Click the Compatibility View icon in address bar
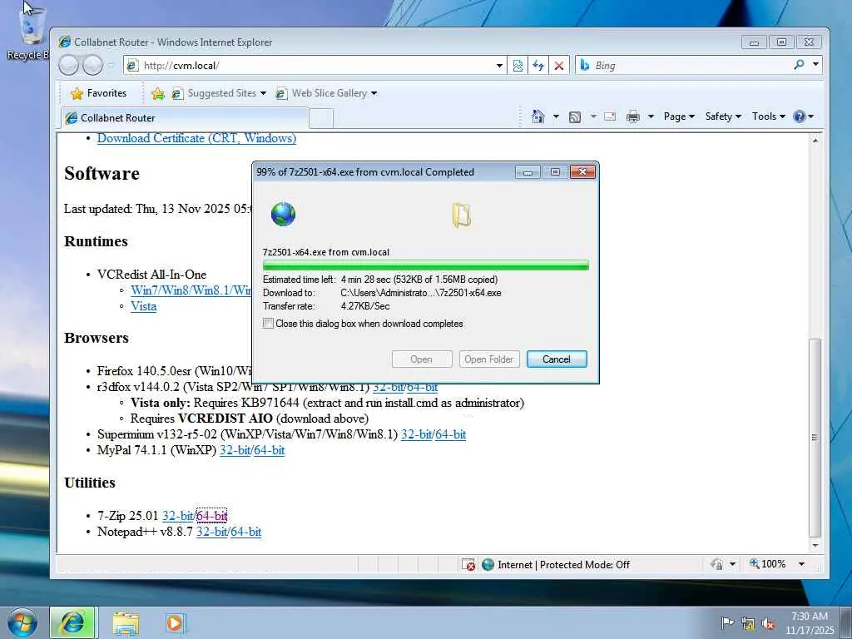This screenshot has height=639, width=852. (x=518, y=66)
